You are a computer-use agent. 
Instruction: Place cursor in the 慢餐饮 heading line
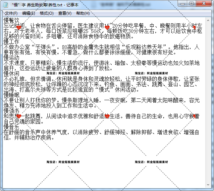pos(12,21)
